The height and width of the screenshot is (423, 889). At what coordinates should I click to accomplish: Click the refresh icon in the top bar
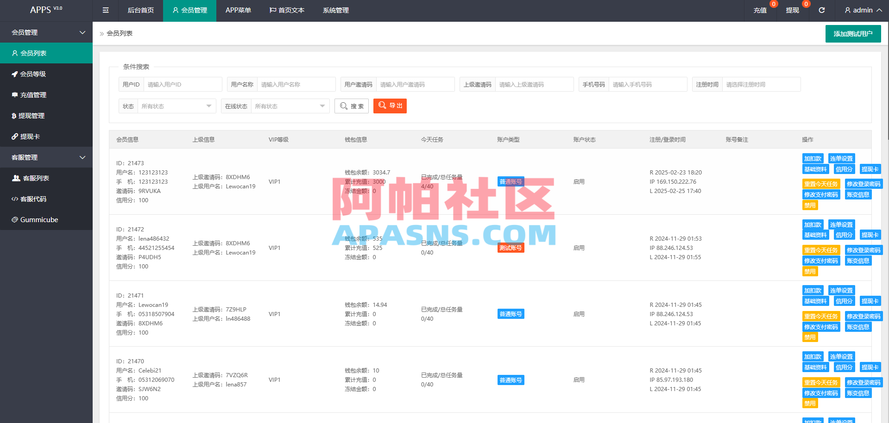pos(821,10)
